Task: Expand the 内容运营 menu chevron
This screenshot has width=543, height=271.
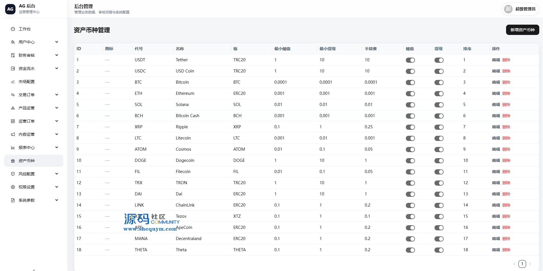Action: 57,134
